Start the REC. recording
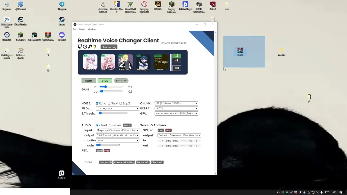Screen dimensions: 347x195 tap(99, 151)
